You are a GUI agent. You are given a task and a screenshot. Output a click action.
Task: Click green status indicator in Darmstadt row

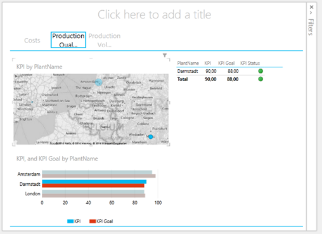point(261,71)
